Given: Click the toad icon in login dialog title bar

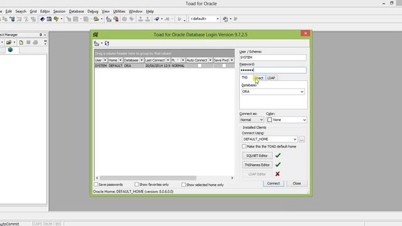Looking at the screenshot, I should [x=95, y=35].
